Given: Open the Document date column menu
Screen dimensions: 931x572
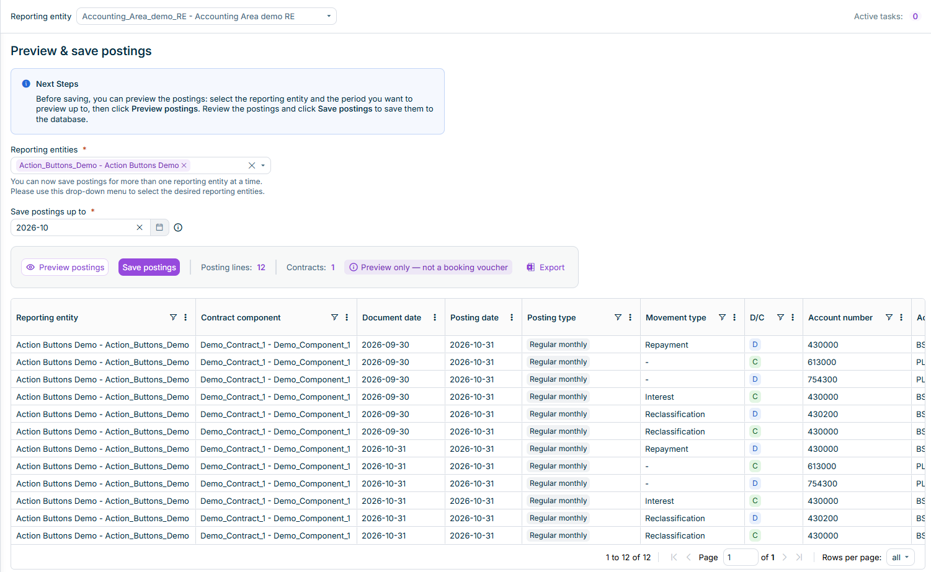Looking at the screenshot, I should tap(435, 317).
